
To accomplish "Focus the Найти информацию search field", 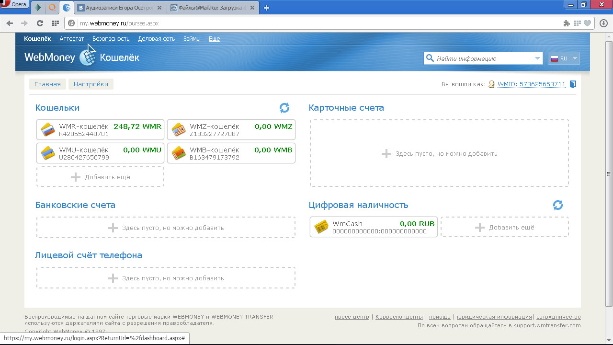I will pyautogui.click(x=484, y=58).
